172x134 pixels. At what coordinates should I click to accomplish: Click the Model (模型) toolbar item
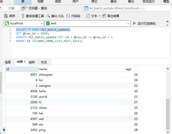click(x=166, y=2)
